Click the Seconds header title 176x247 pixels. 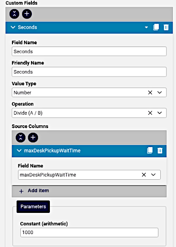(x=27, y=27)
